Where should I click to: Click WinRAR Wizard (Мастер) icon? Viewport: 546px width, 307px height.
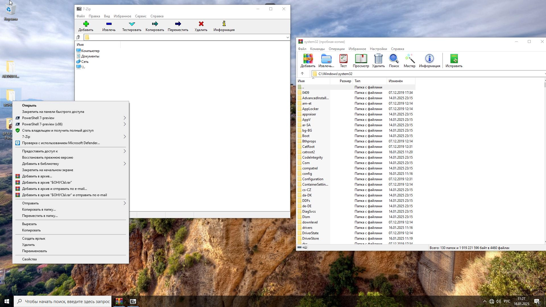pyautogui.click(x=409, y=59)
